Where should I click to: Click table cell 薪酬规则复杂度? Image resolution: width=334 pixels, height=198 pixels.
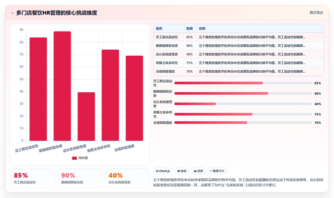(167, 46)
